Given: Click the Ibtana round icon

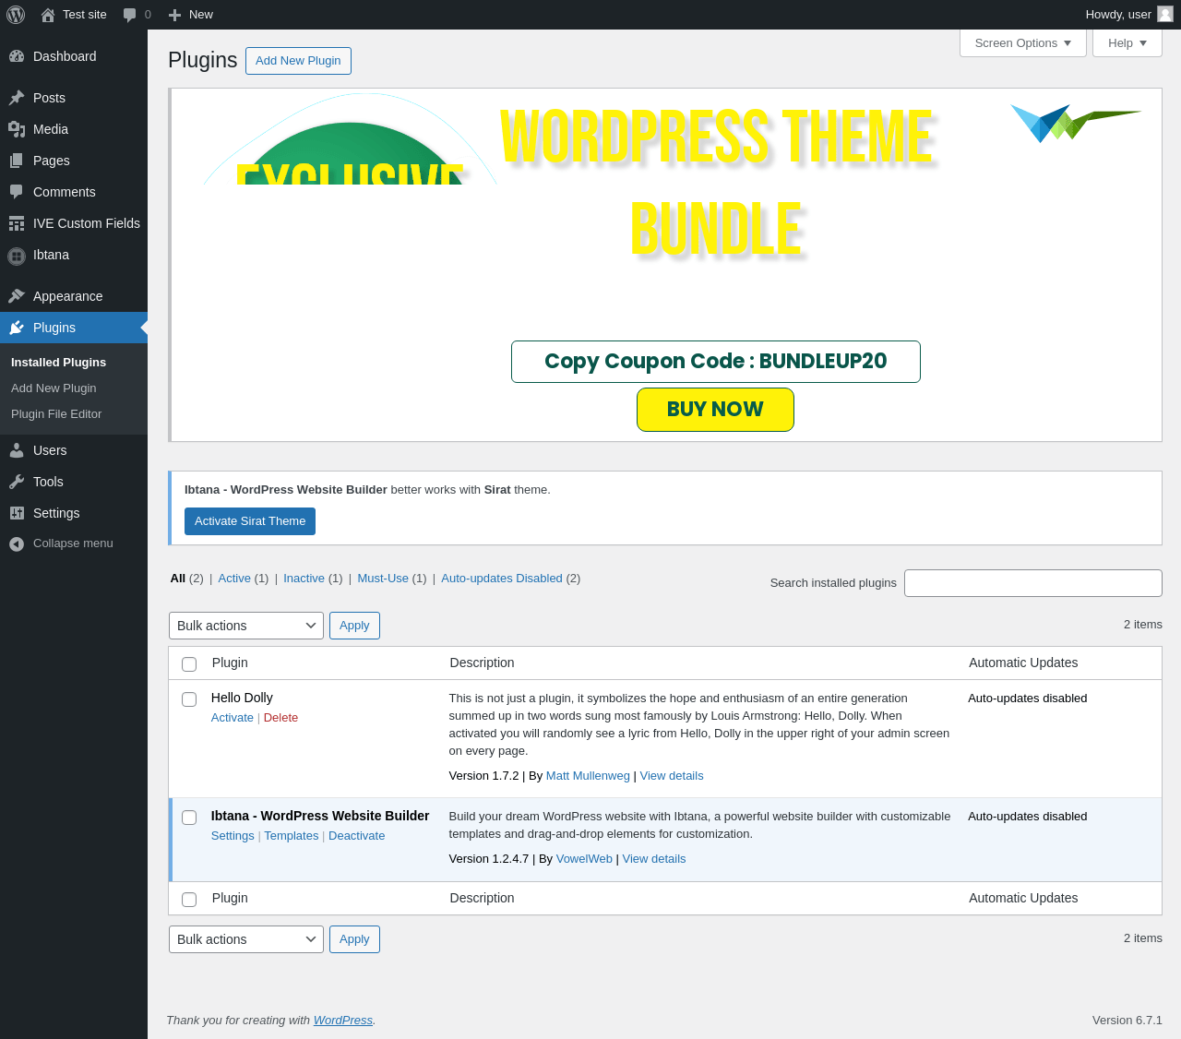Looking at the screenshot, I should [x=17, y=256].
